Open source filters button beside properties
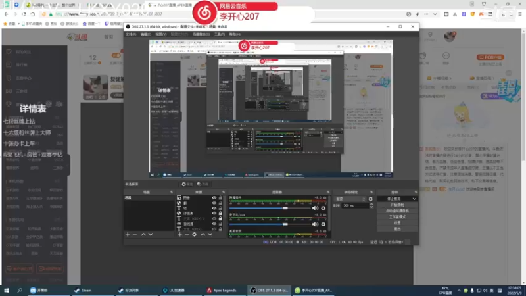Image resolution: width=526 pixels, height=296 pixels. point(203,184)
